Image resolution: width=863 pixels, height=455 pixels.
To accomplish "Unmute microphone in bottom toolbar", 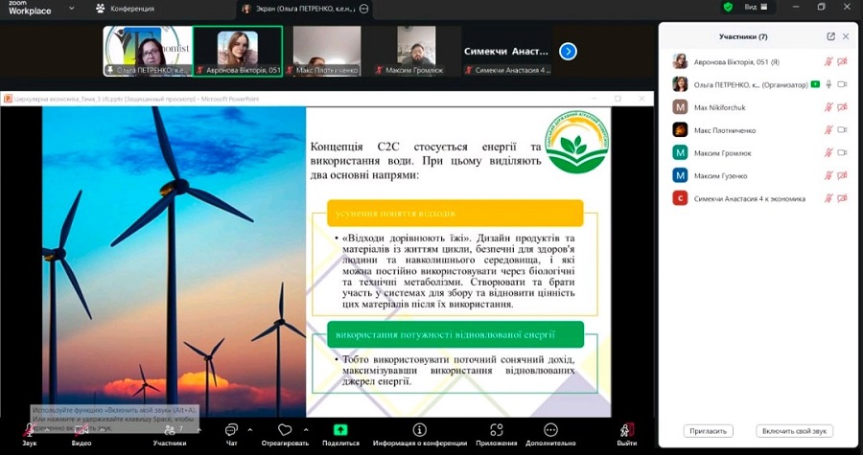I will (29, 430).
